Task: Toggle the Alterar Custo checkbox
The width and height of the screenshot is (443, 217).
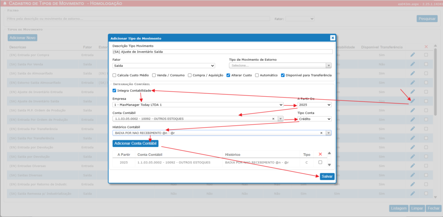Action: click(x=228, y=75)
